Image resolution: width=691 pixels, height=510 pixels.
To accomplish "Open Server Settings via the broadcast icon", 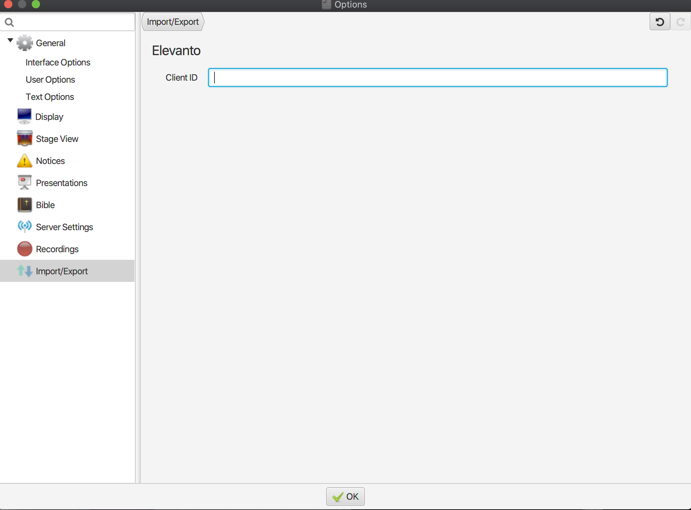I will tap(24, 227).
